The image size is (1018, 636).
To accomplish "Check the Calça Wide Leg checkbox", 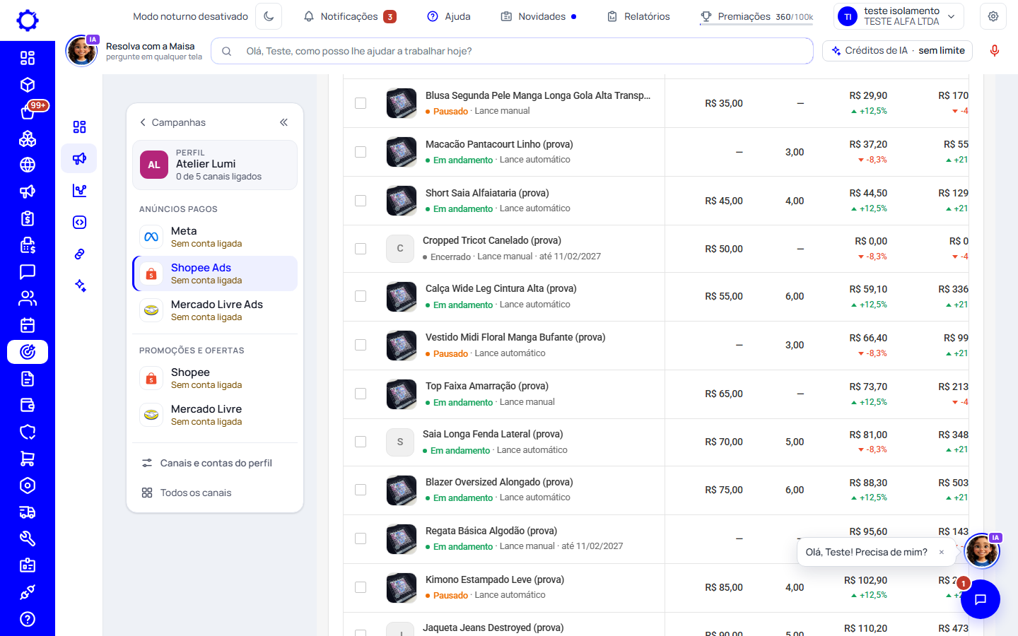I will click(x=361, y=296).
